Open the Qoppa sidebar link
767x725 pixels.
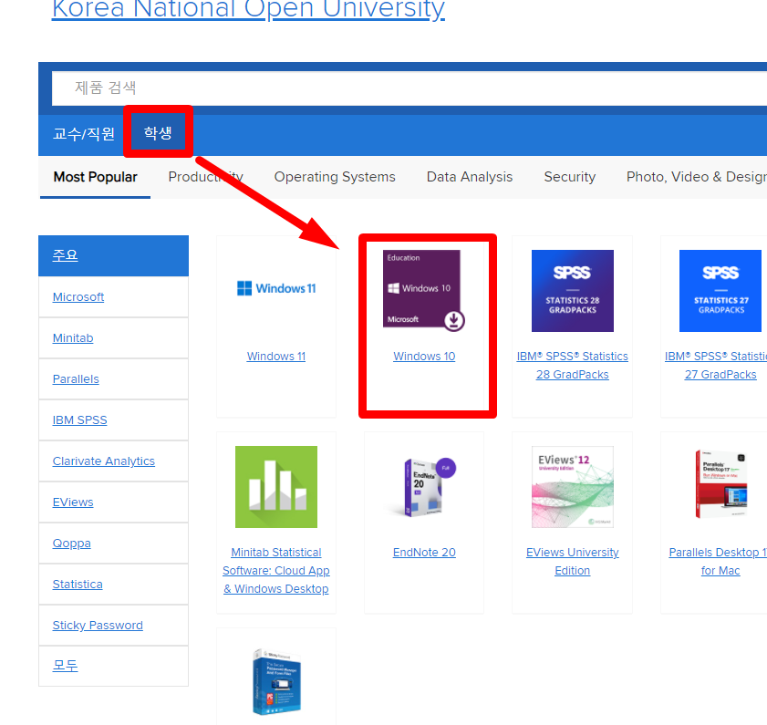click(71, 544)
